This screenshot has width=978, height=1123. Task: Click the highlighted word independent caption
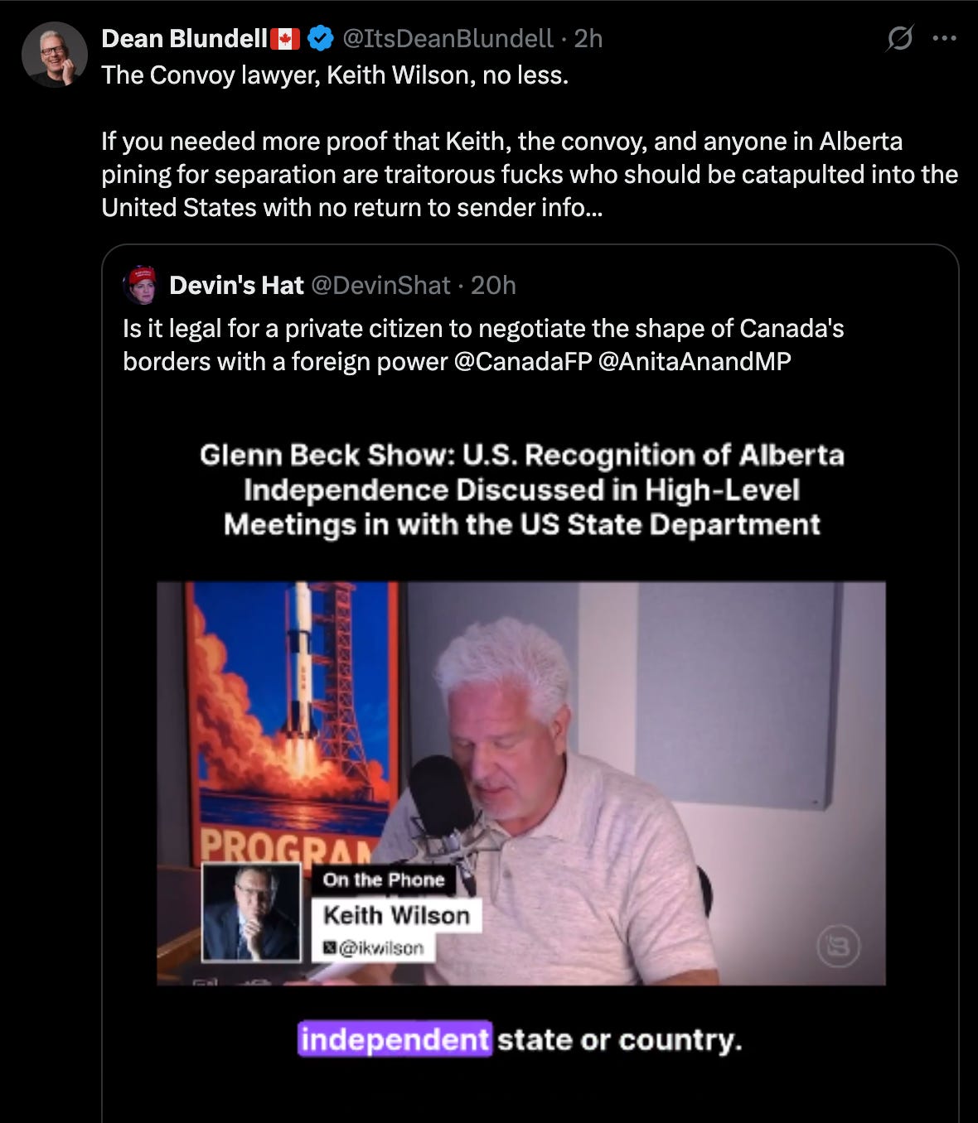pos(395,1039)
